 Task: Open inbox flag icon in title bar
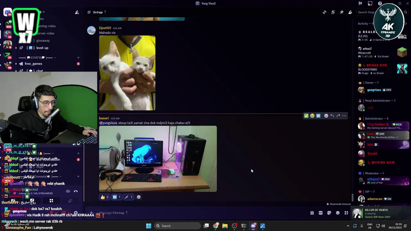coord(360,4)
